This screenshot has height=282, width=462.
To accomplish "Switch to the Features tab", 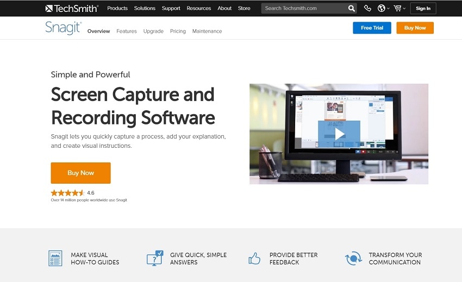I will pos(127,31).
